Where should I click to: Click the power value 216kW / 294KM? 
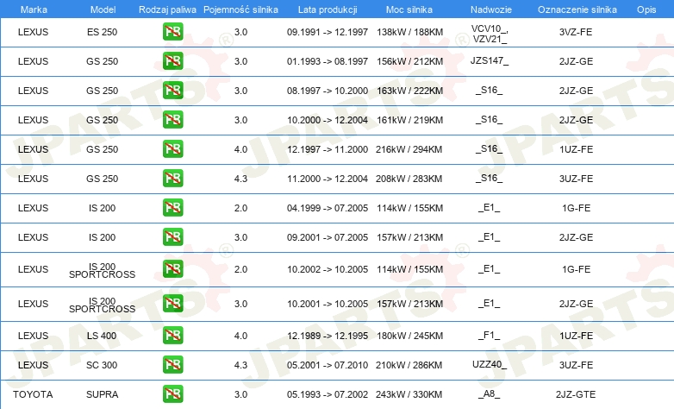coord(409,149)
